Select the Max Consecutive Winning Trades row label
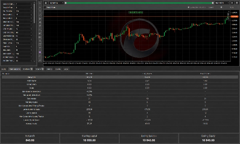 [31, 106]
